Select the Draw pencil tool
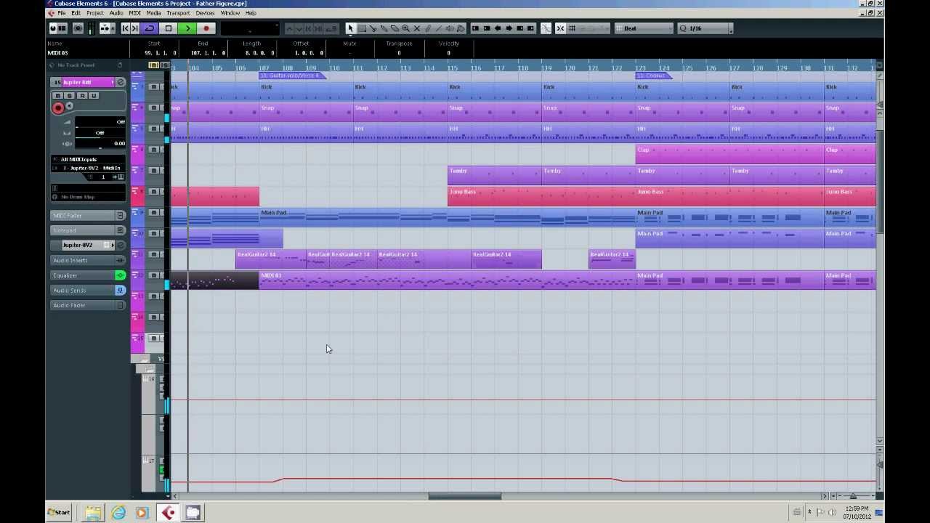 427,28
